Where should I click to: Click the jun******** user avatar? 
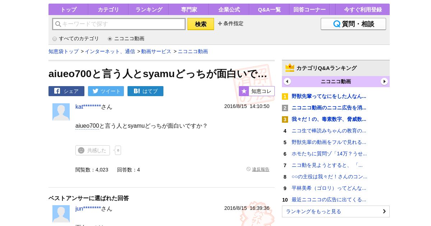(61, 214)
